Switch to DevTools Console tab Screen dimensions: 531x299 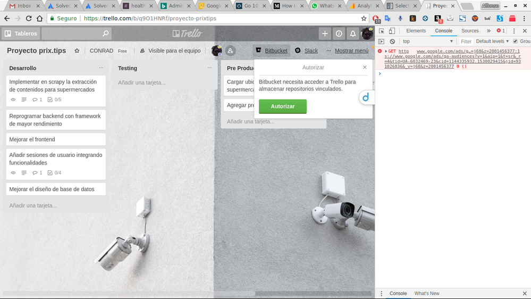tap(444, 31)
